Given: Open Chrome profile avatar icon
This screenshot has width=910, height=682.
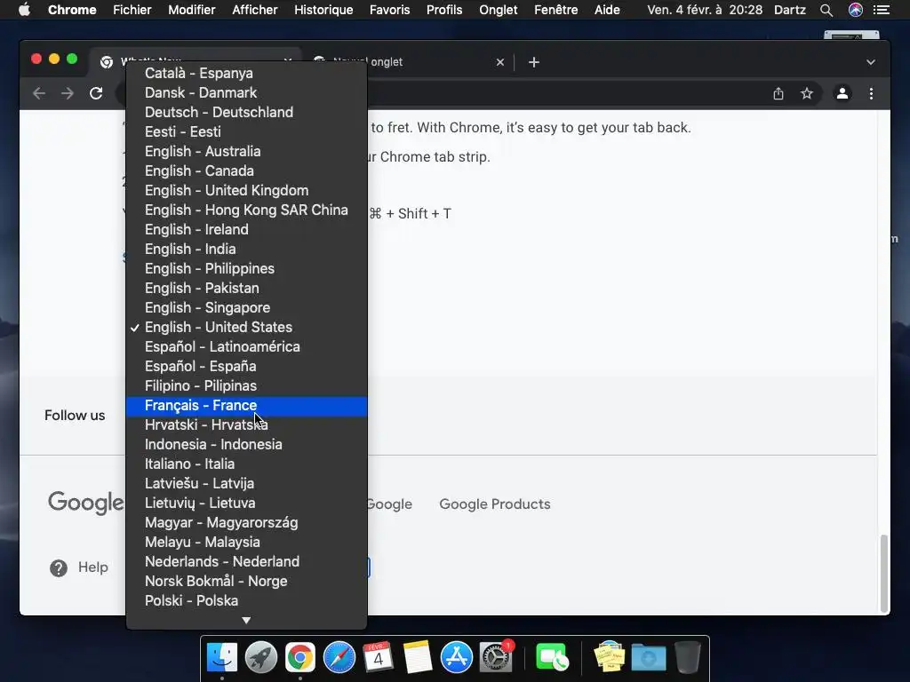Looking at the screenshot, I should click(842, 93).
